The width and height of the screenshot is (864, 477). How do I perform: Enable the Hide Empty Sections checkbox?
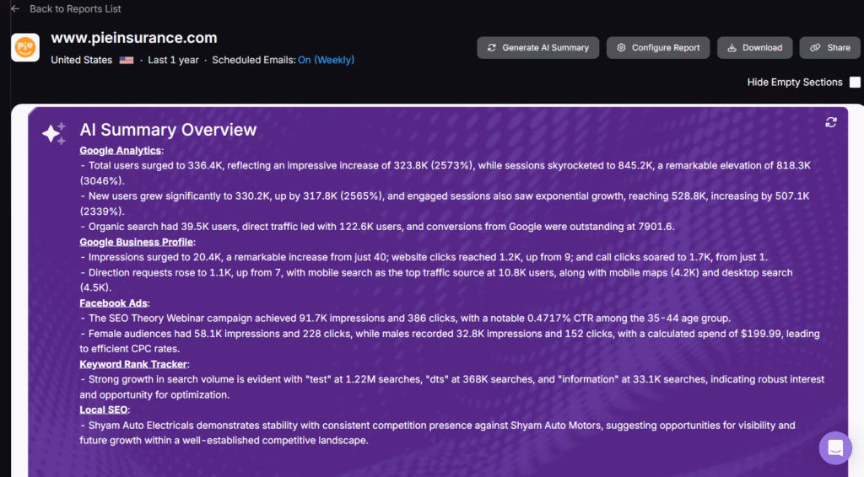[855, 83]
